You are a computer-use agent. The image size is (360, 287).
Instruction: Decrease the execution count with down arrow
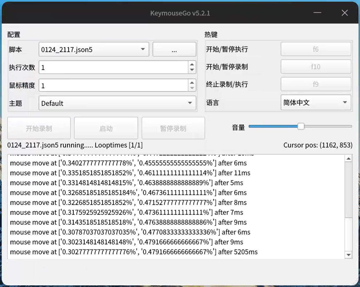[x=192, y=70]
